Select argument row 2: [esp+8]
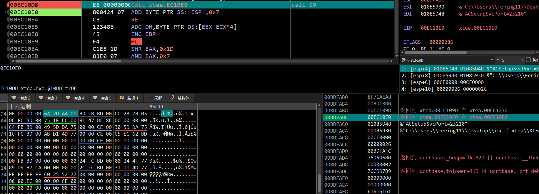Screen dimensions: 539x194 470,75
